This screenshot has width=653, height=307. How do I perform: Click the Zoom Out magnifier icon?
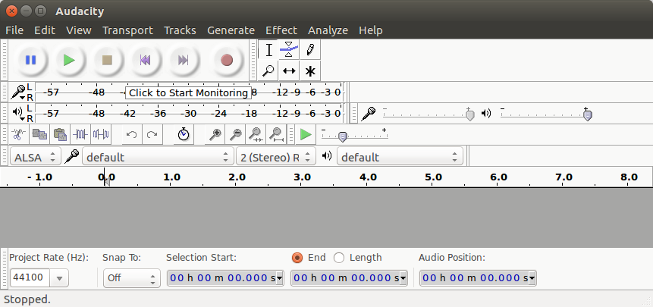236,134
